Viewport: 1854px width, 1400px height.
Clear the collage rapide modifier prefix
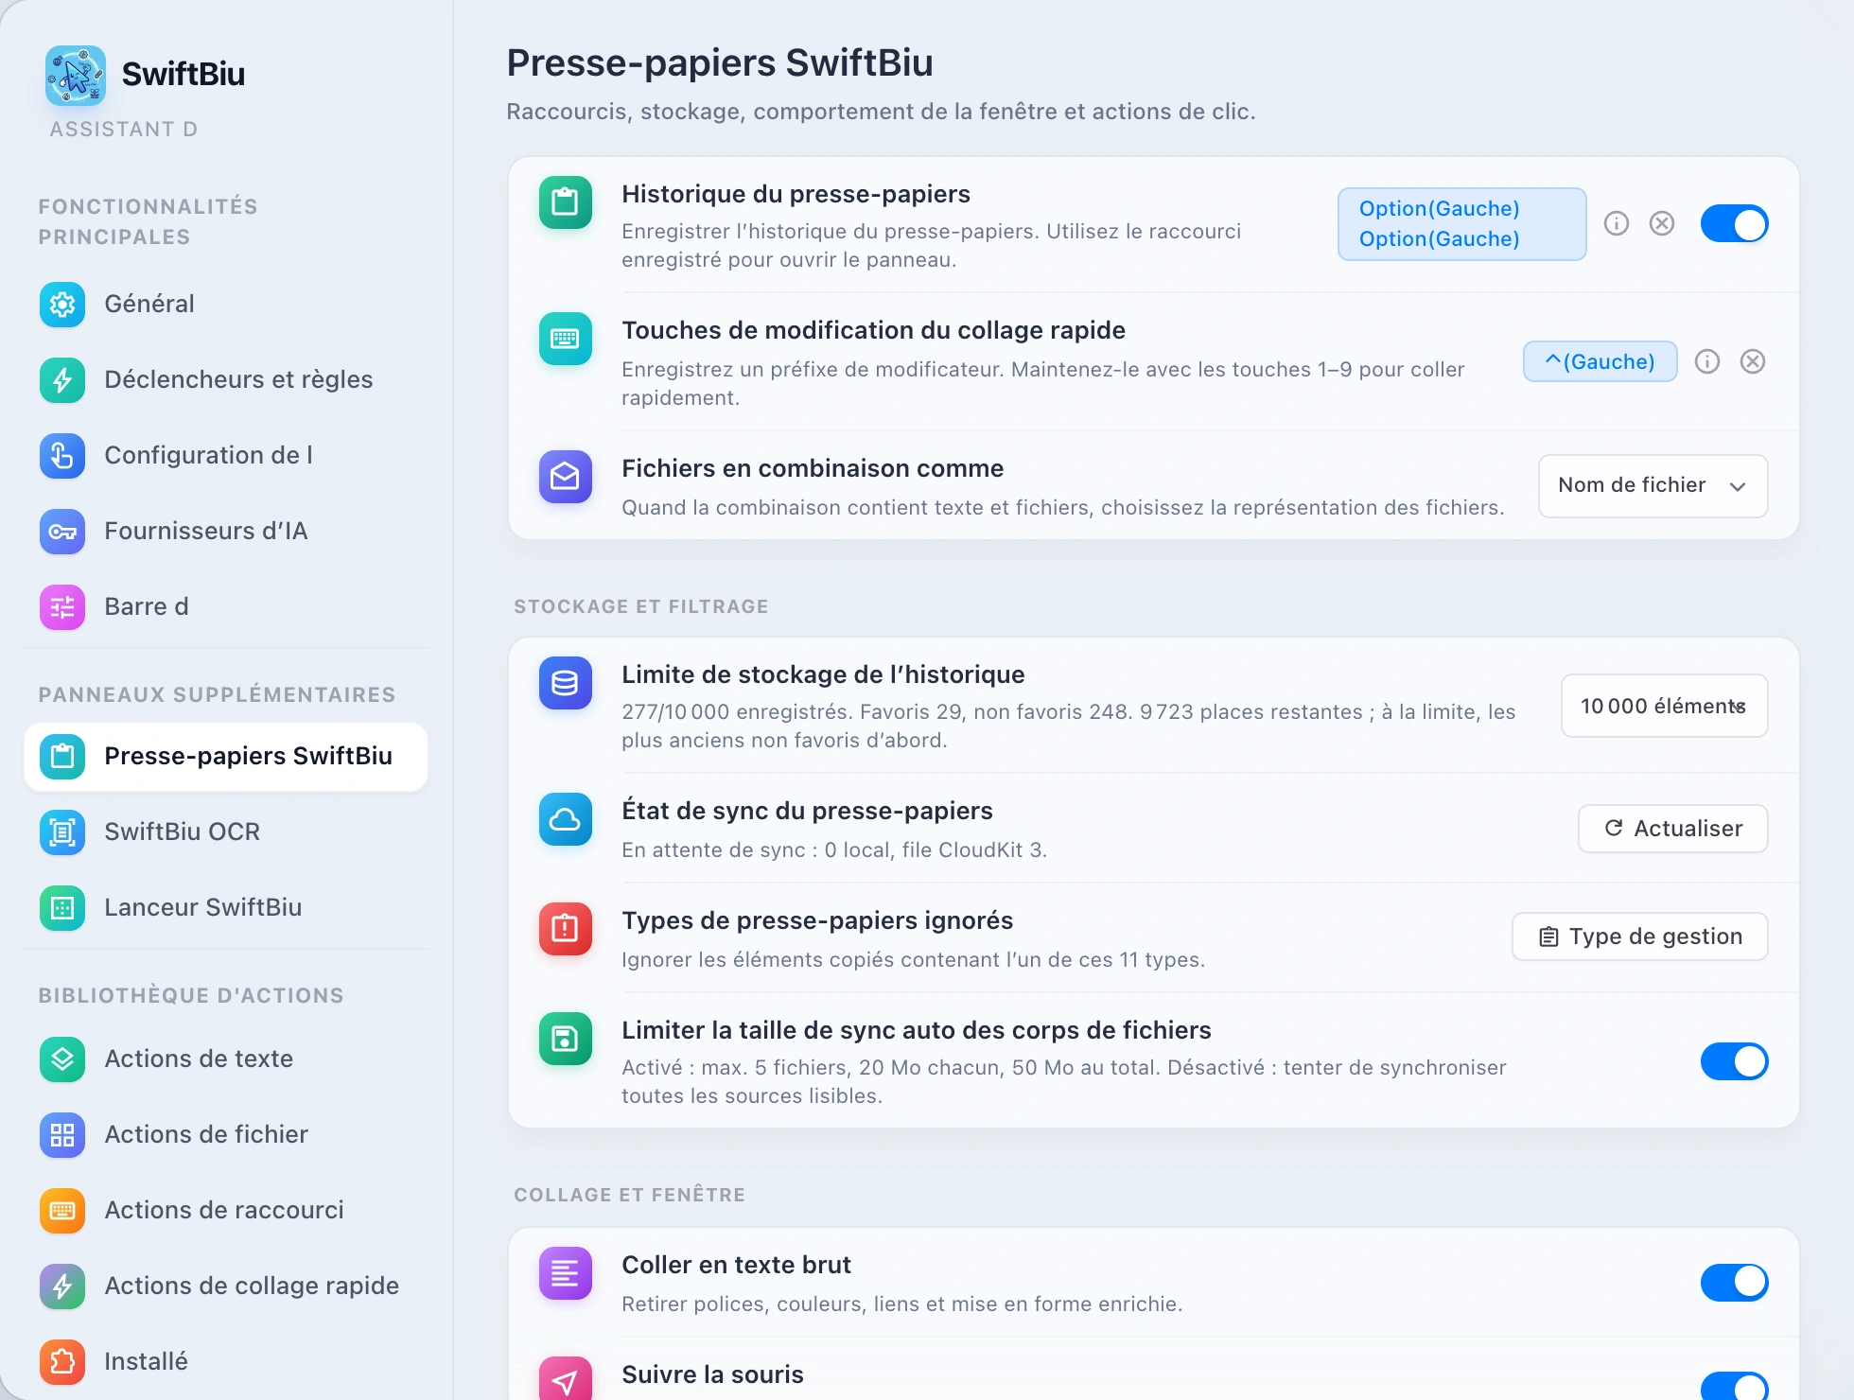pos(1753,362)
